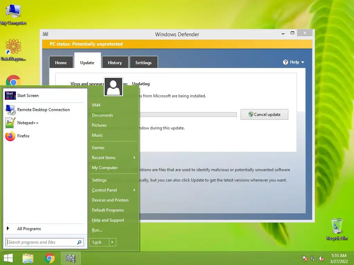
Task: Click the Action Center flag tray icon
Action: 305,258
